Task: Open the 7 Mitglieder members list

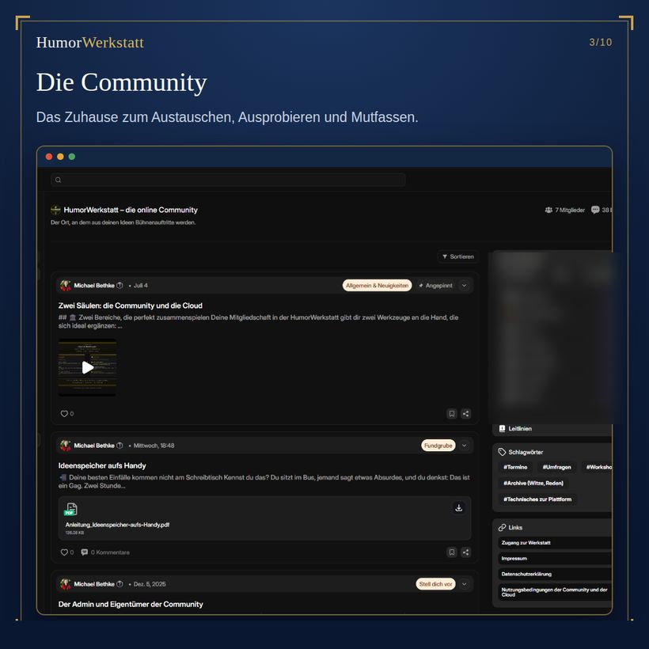Action: point(565,210)
